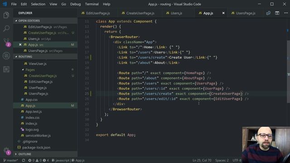
Task: Open index.css in file tree
Action: pos(45,118)
